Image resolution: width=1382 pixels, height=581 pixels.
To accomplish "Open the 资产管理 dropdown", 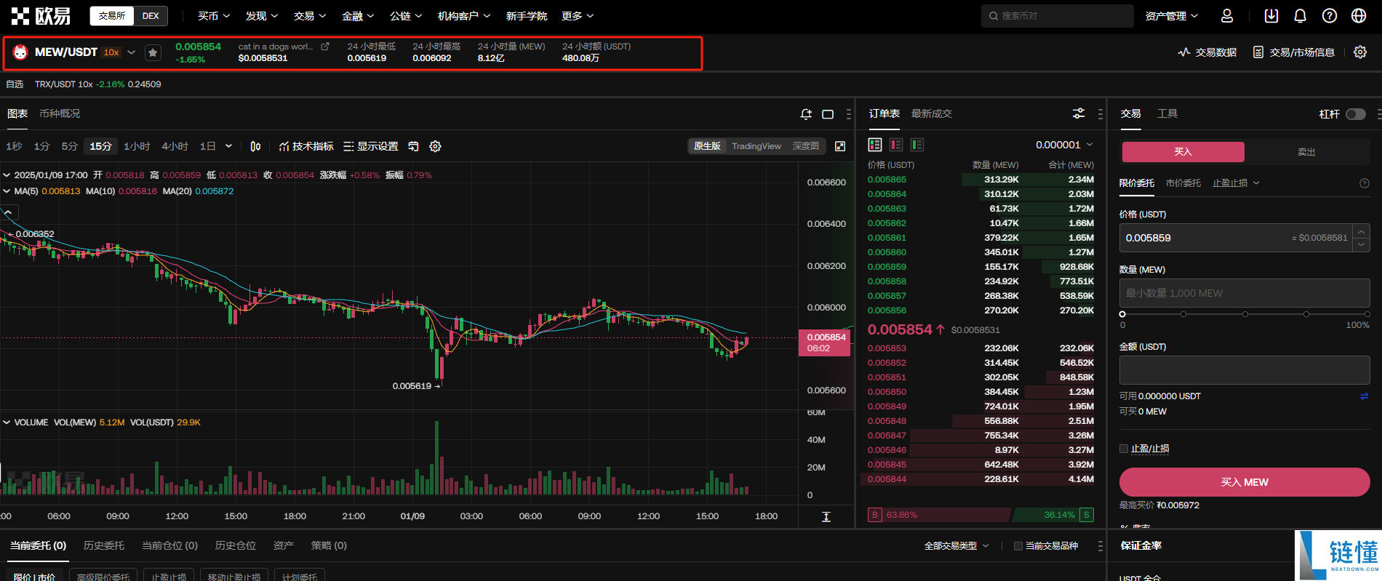I will tap(1172, 16).
